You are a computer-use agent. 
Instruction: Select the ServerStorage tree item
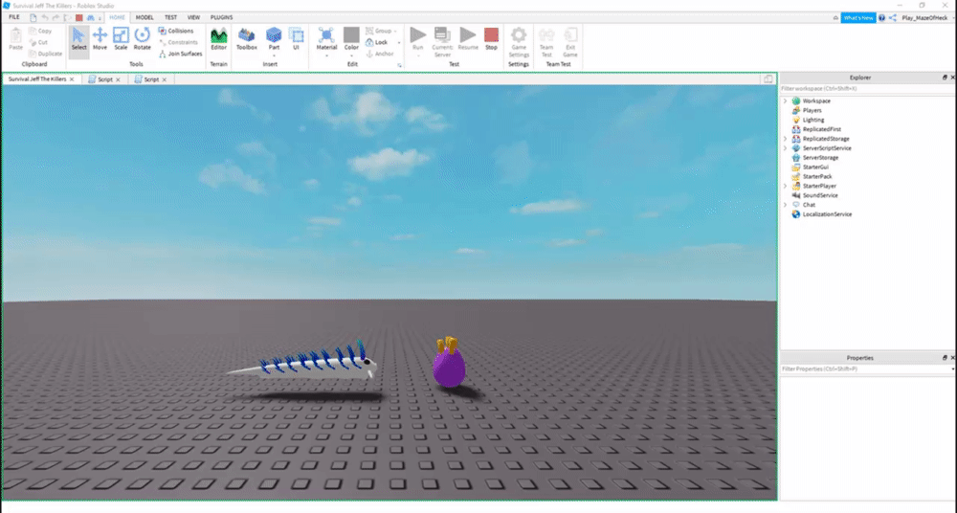[820, 158]
